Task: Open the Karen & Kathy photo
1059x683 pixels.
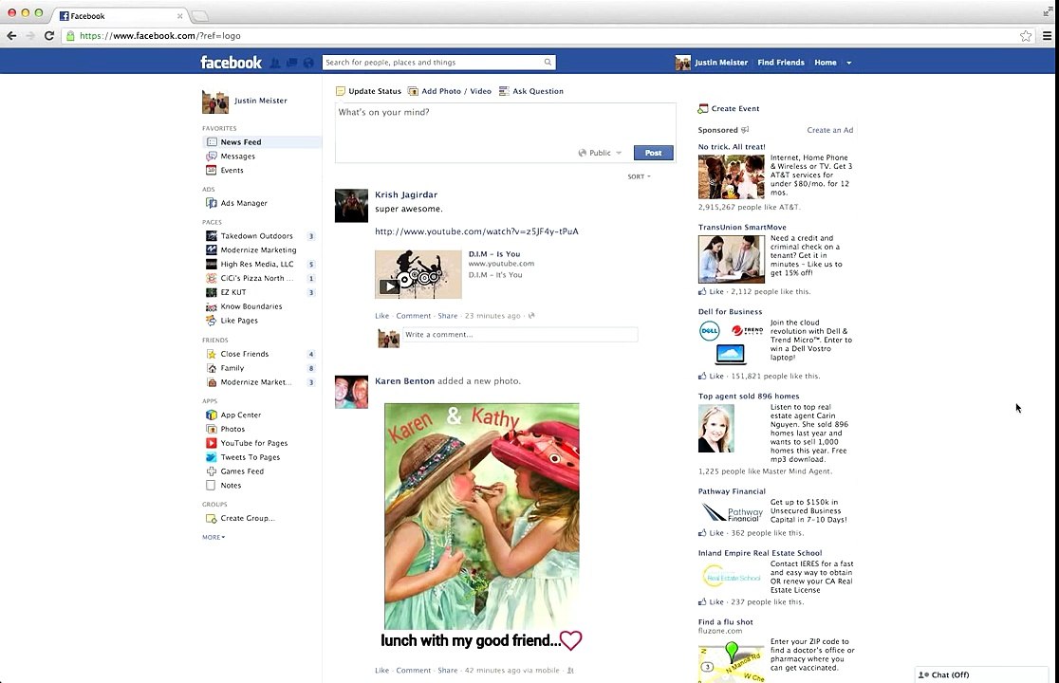Action: (x=481, y=516)
